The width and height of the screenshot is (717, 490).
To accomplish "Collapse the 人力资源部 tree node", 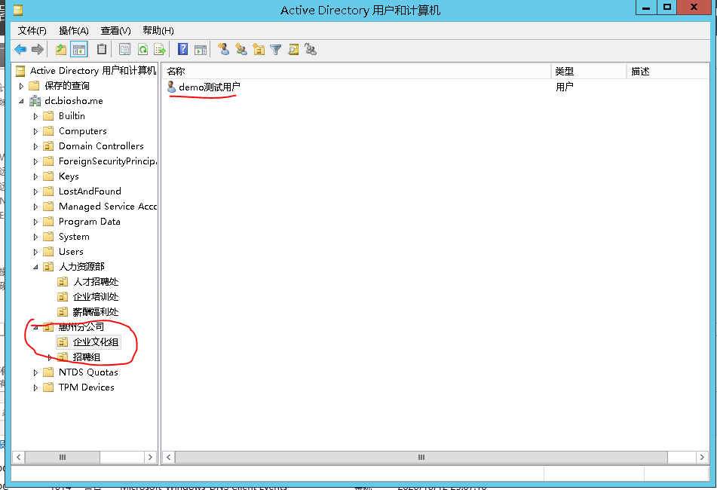I will [x=35, y=267].
